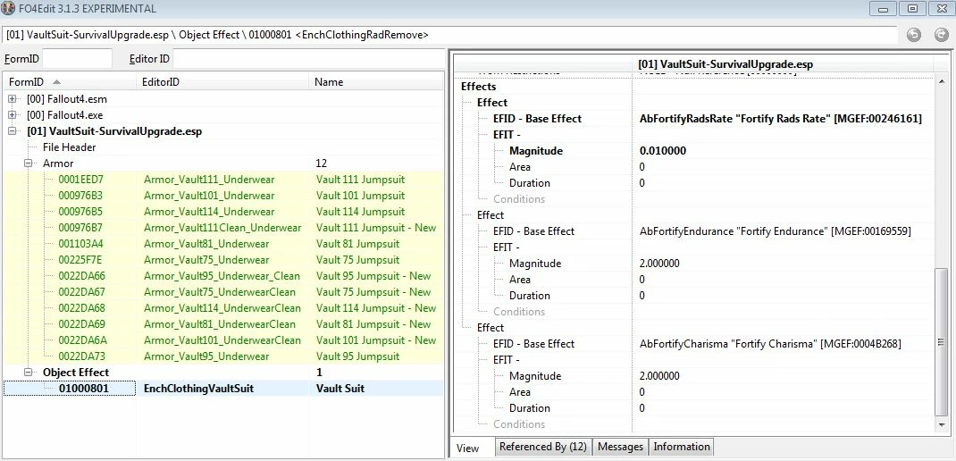Click the FO4Edit application icon in title bar

(8, 9)
